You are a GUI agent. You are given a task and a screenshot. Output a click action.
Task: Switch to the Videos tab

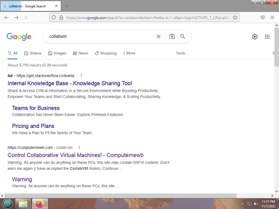click(x=33, y=53)
